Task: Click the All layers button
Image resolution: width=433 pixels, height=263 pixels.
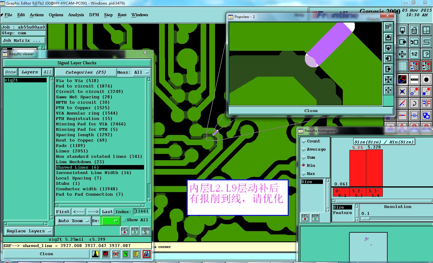Action: point(47,72)
